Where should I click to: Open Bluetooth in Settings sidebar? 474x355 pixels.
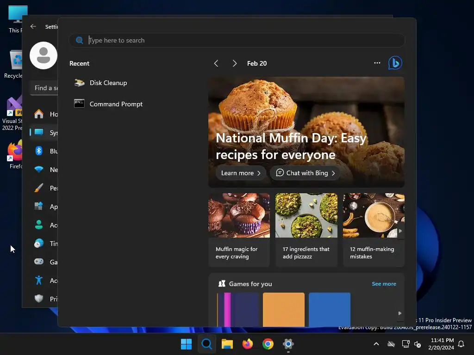(44, 151)
